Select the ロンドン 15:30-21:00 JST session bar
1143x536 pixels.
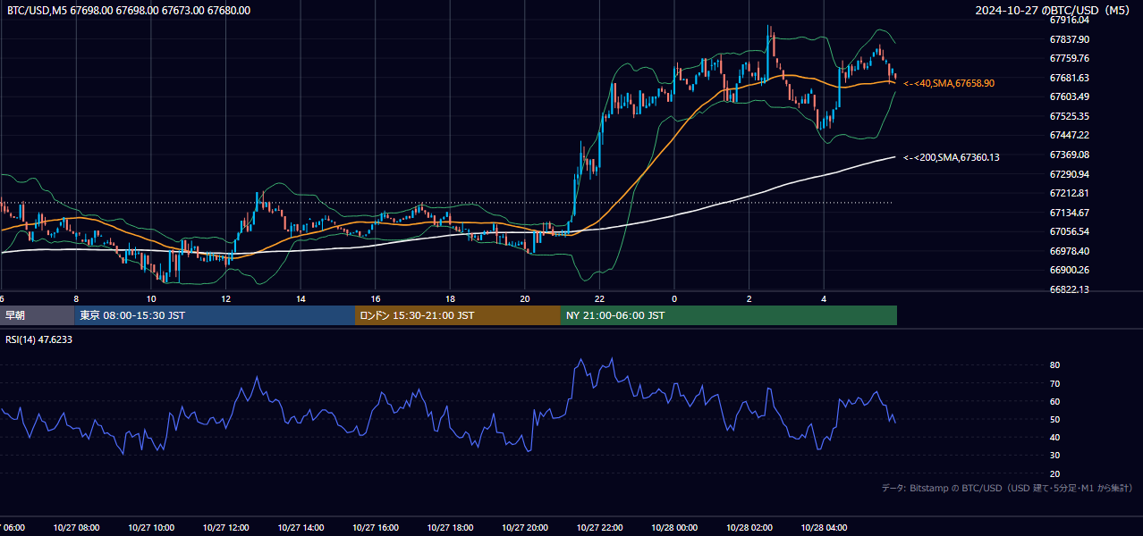(458, 315)
